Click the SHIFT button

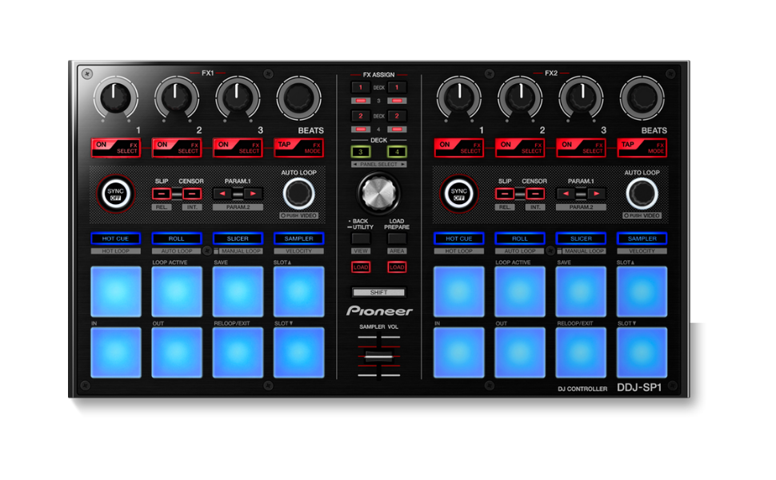pos(378,293)
